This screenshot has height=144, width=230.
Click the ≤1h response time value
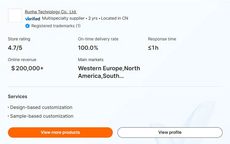tap(153, 48)
